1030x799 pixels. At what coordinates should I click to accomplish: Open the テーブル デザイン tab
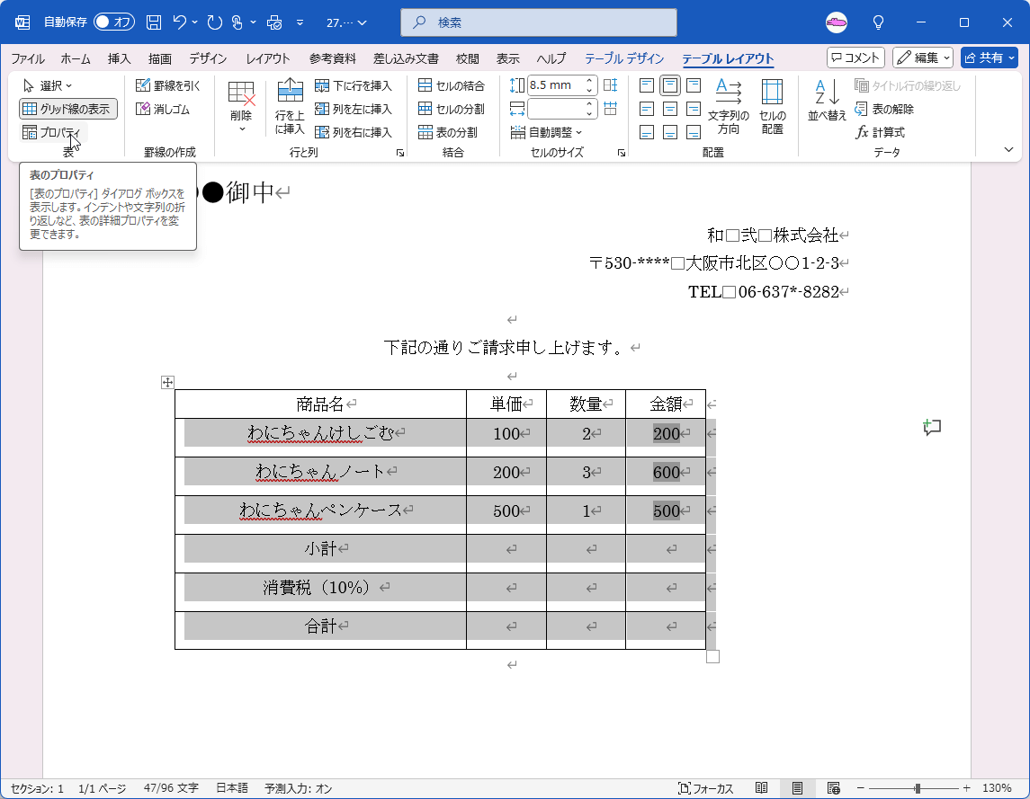(624, 58)
